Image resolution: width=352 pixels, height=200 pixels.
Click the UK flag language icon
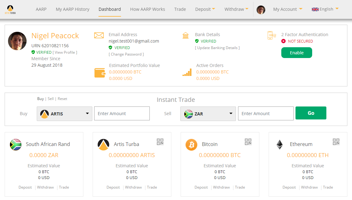315,10
